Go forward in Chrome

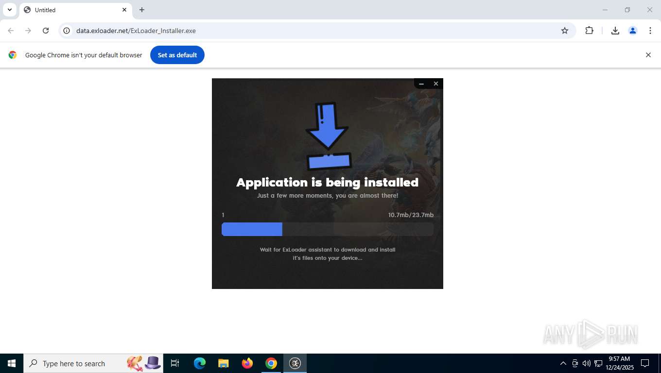point(28,31)
